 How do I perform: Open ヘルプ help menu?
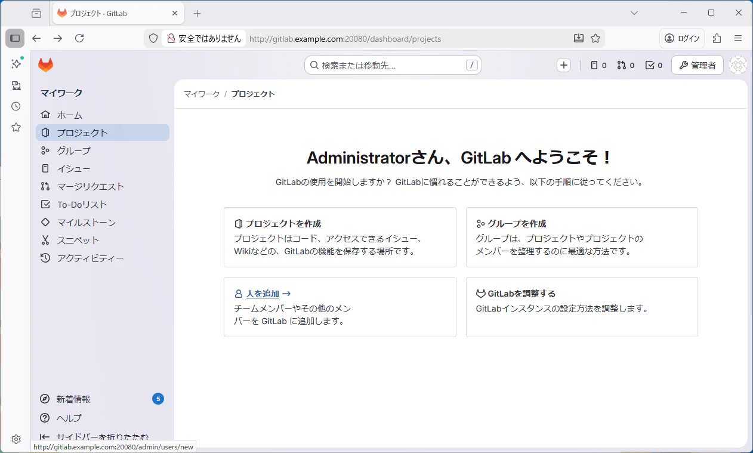coord(103,418)
